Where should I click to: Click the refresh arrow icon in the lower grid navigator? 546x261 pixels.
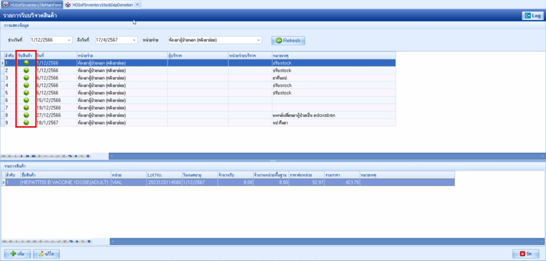tap(70, 241)
